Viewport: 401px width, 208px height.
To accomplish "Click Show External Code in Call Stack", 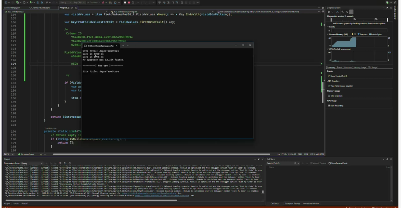I will click(339, 163).
